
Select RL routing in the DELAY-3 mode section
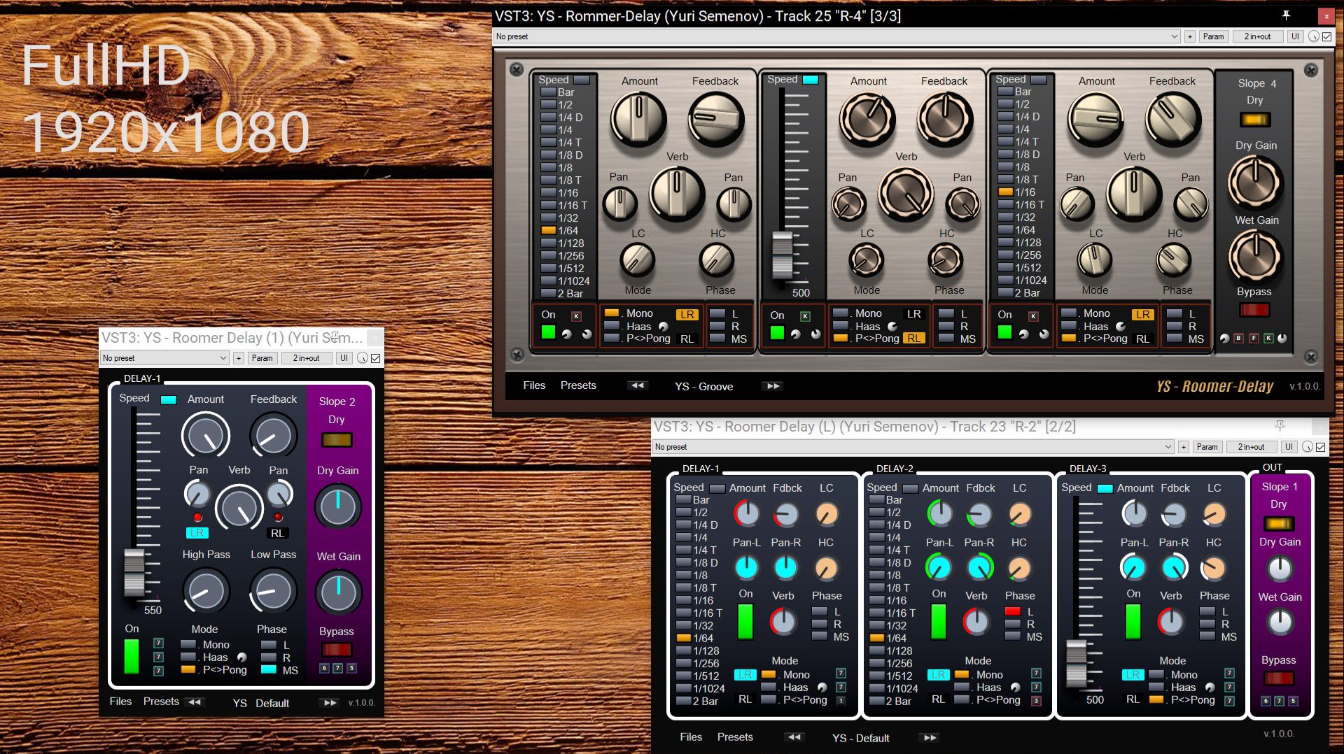pyautogui.click(x=1133, y=699)
